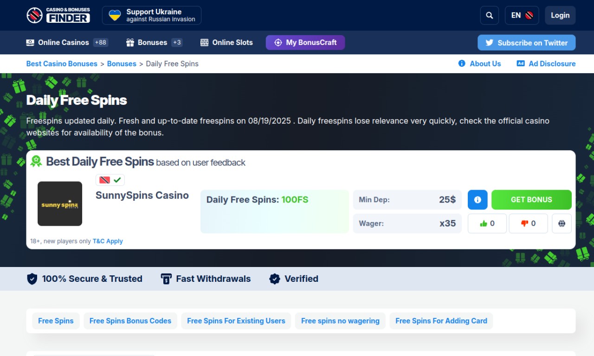594x356 pixels.
Task: Open the Support Ukraine banner
Action: pyautogui.click(x=152, y=15)
